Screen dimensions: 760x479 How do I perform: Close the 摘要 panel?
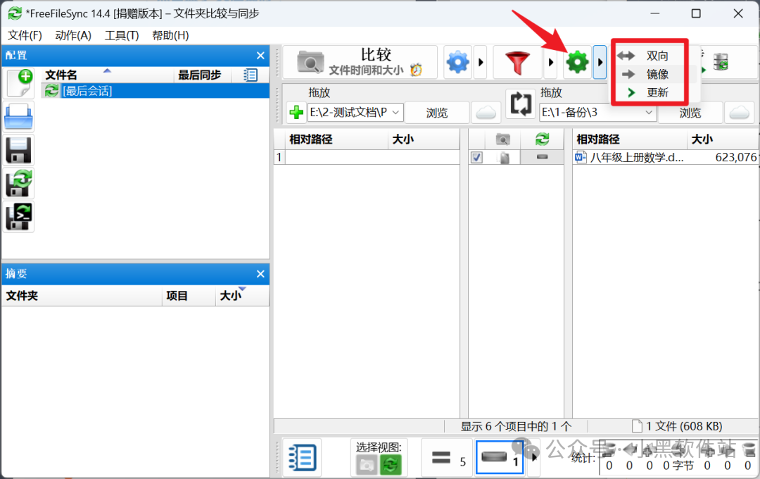click(260, 274)
